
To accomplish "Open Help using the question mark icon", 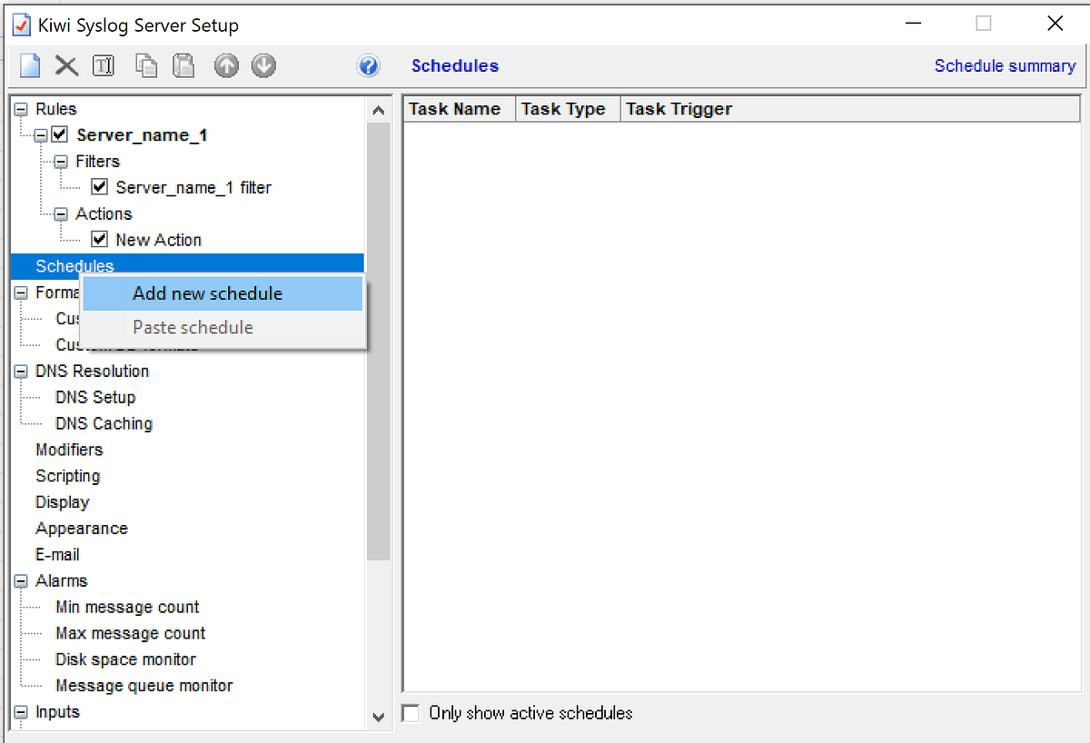I will tap(369, 65).
